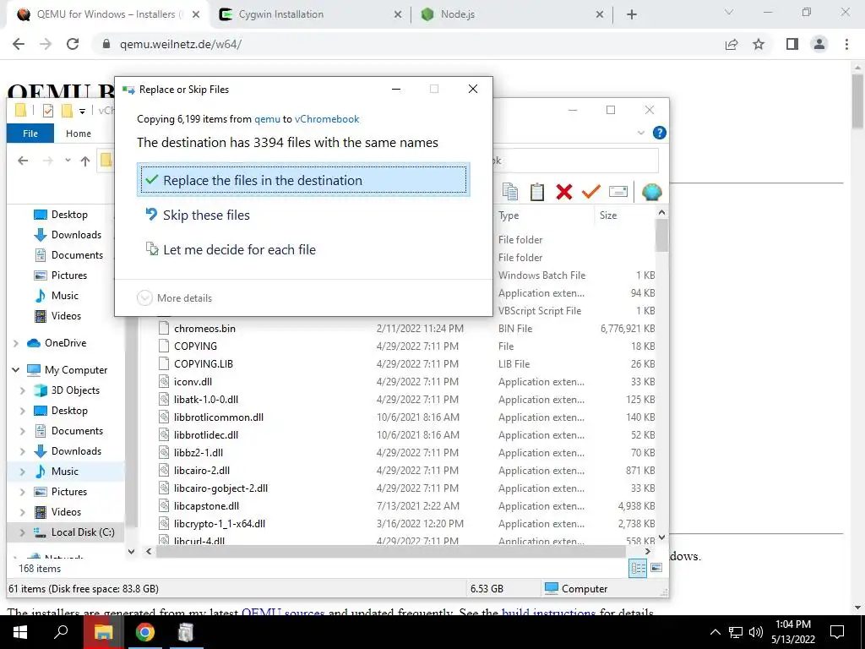Click the file list horizontal scrollbar

click(x=390, y=551)
